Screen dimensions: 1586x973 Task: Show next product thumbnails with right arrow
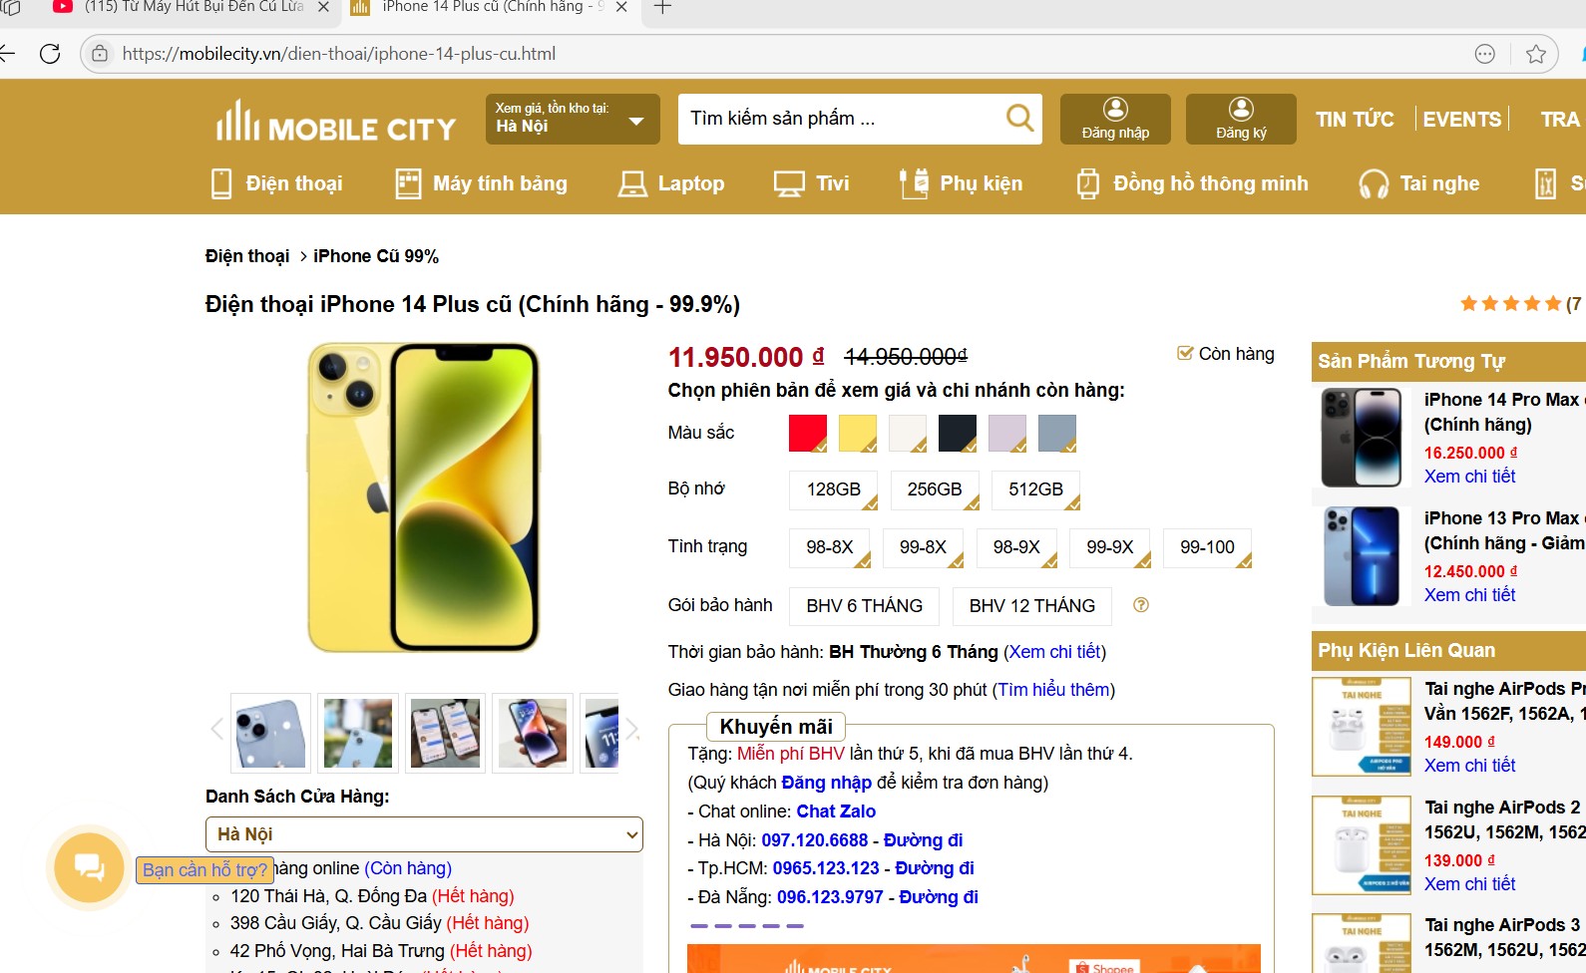click(x=631, y=730)
